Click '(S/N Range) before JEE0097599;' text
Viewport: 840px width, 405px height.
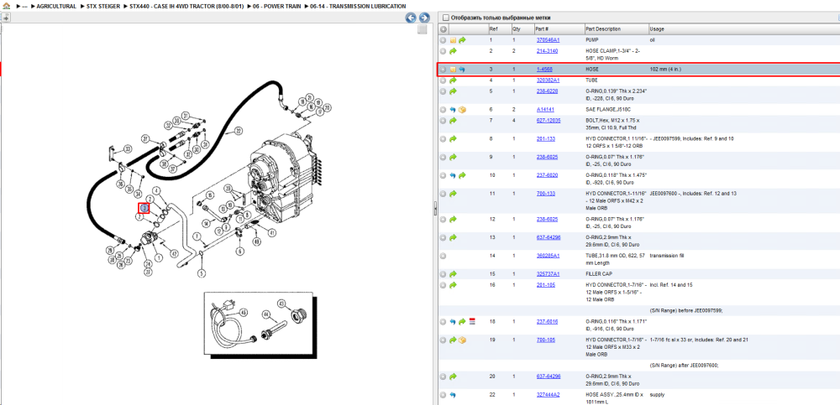tap(685, 310)
